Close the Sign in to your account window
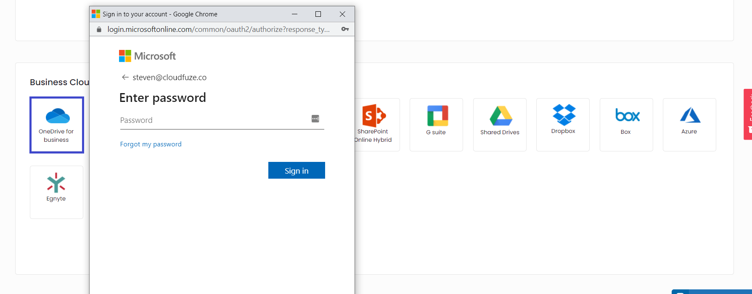The width and height of the screenshot is (752, 294). (x=342, y=14)
